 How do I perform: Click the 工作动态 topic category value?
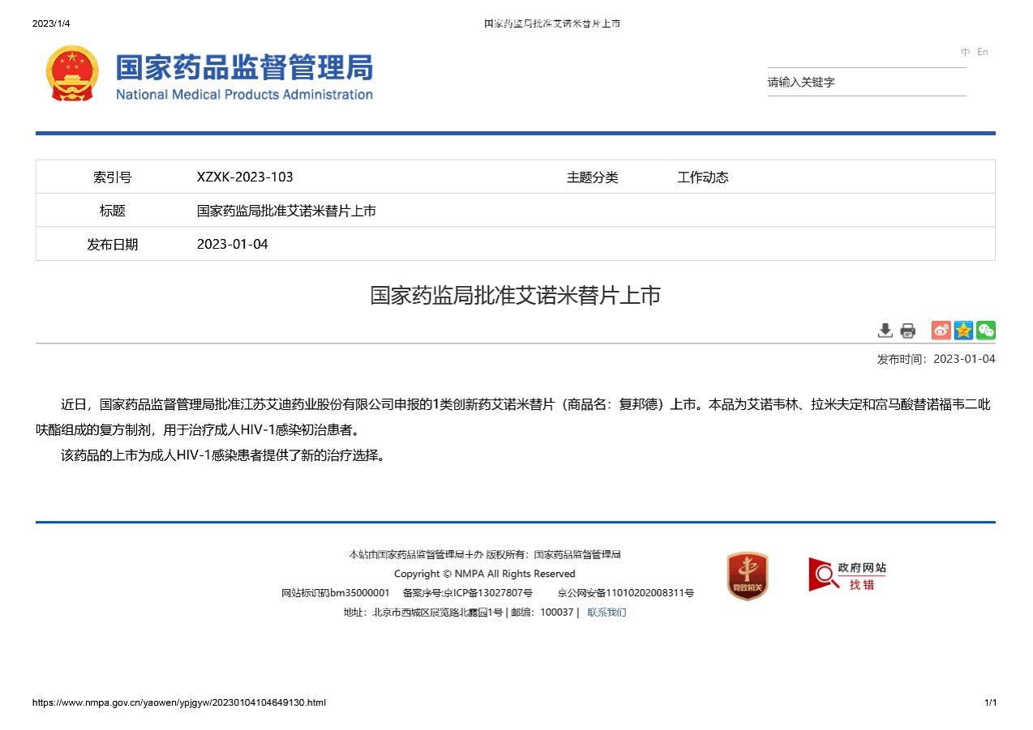(x=702, y=177)
